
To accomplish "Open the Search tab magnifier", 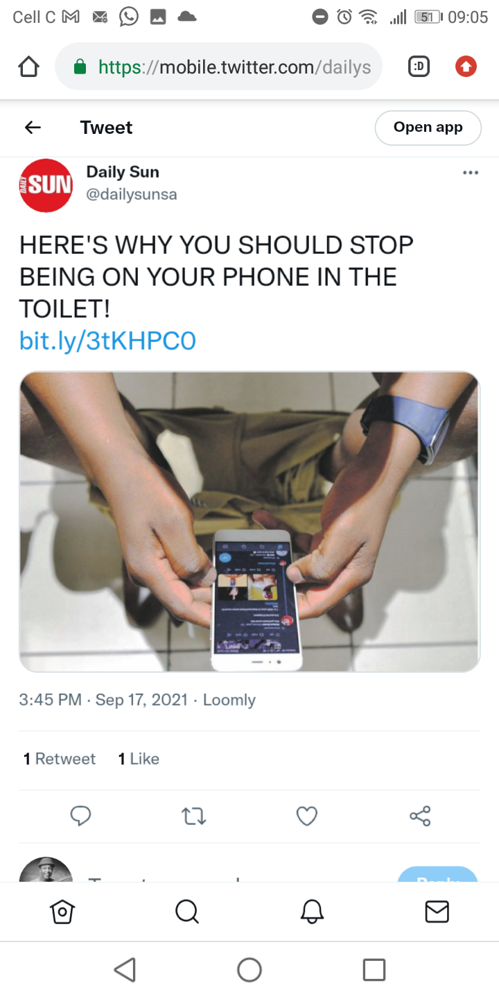I will tap(187, 912).
